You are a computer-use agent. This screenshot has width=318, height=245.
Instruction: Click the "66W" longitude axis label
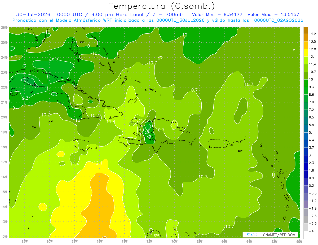point(224,241)
